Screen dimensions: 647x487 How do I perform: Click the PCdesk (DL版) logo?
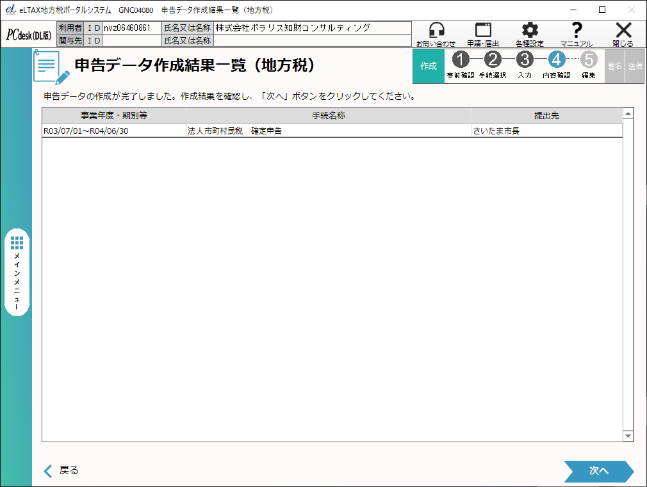(29, 35)
